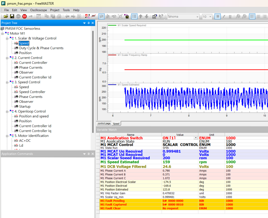Toggle Underline text formatting

pyautogui.click(x=230, y=17)
